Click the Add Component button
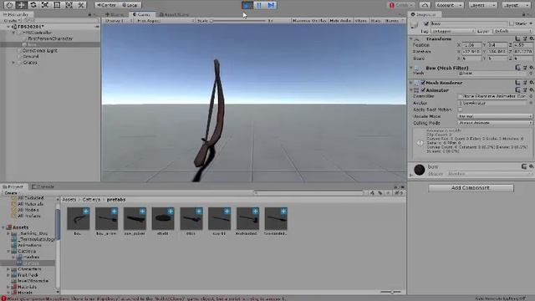535x301 pixels. coord(471,188)
